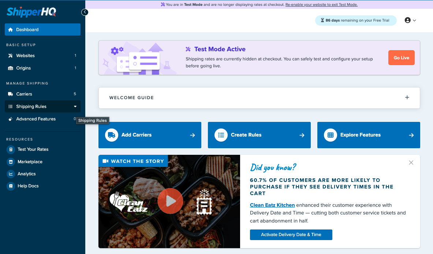This screenshot has height=254, width=433.
Task: Click the arrow on the Create Rules card
Action: [x=302, y=135]
